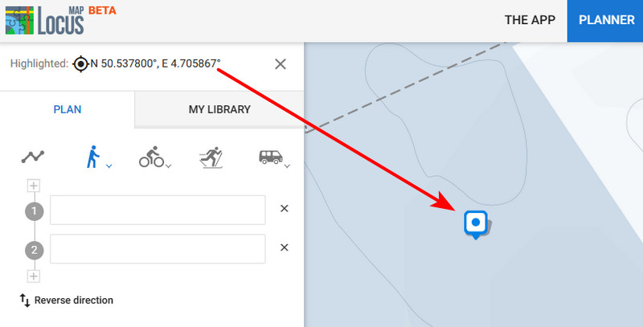Select the cross-country skiing activity icon
The image size is (643, 327).
tap(211, 157)
